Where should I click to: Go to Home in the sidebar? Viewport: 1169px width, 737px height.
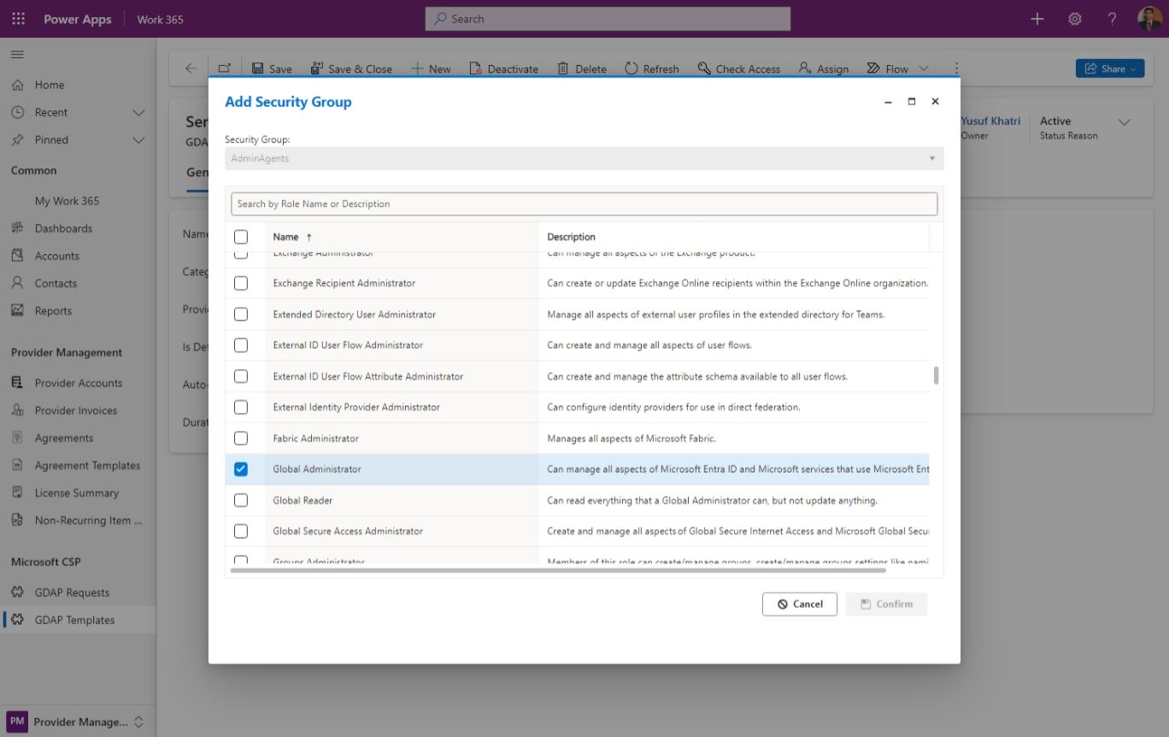50,85
